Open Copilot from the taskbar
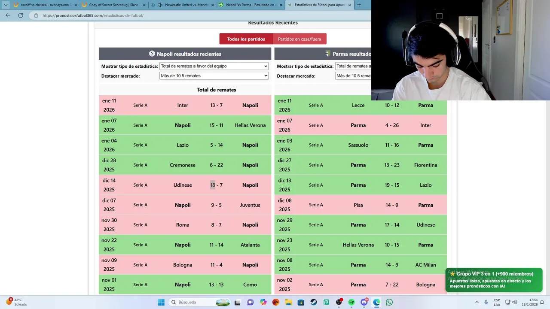The height and width of the screenshot is (309, 550). pos(263,302)
